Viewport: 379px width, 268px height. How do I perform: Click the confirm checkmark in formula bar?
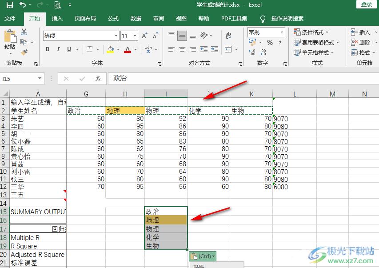click(82, 79)
